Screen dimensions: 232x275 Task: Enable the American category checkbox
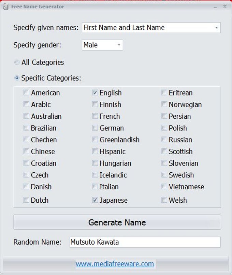[x=26, y=93]
